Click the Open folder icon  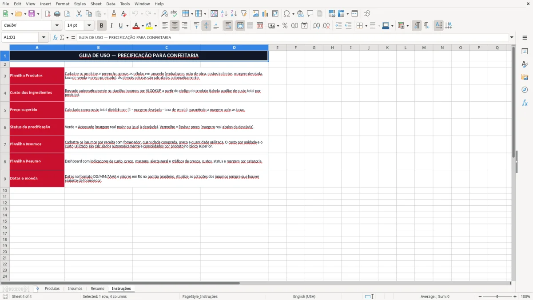pyautogui.click(x=18, y=14)
